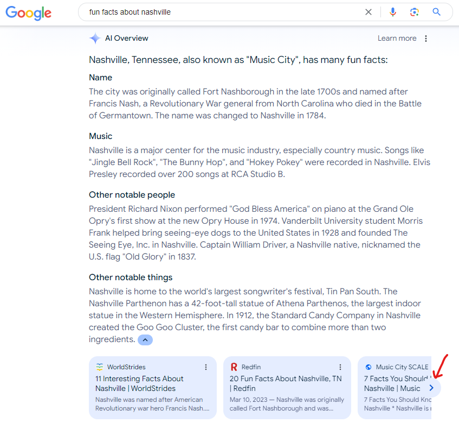
Task: Open the Music City SCALE source card
Action: click(x=395, y=388)
